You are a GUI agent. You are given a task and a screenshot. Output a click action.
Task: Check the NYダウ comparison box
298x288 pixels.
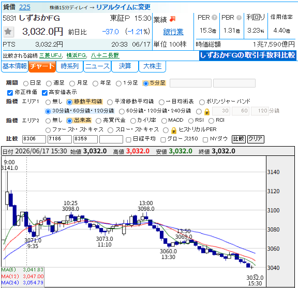[205, 140]
